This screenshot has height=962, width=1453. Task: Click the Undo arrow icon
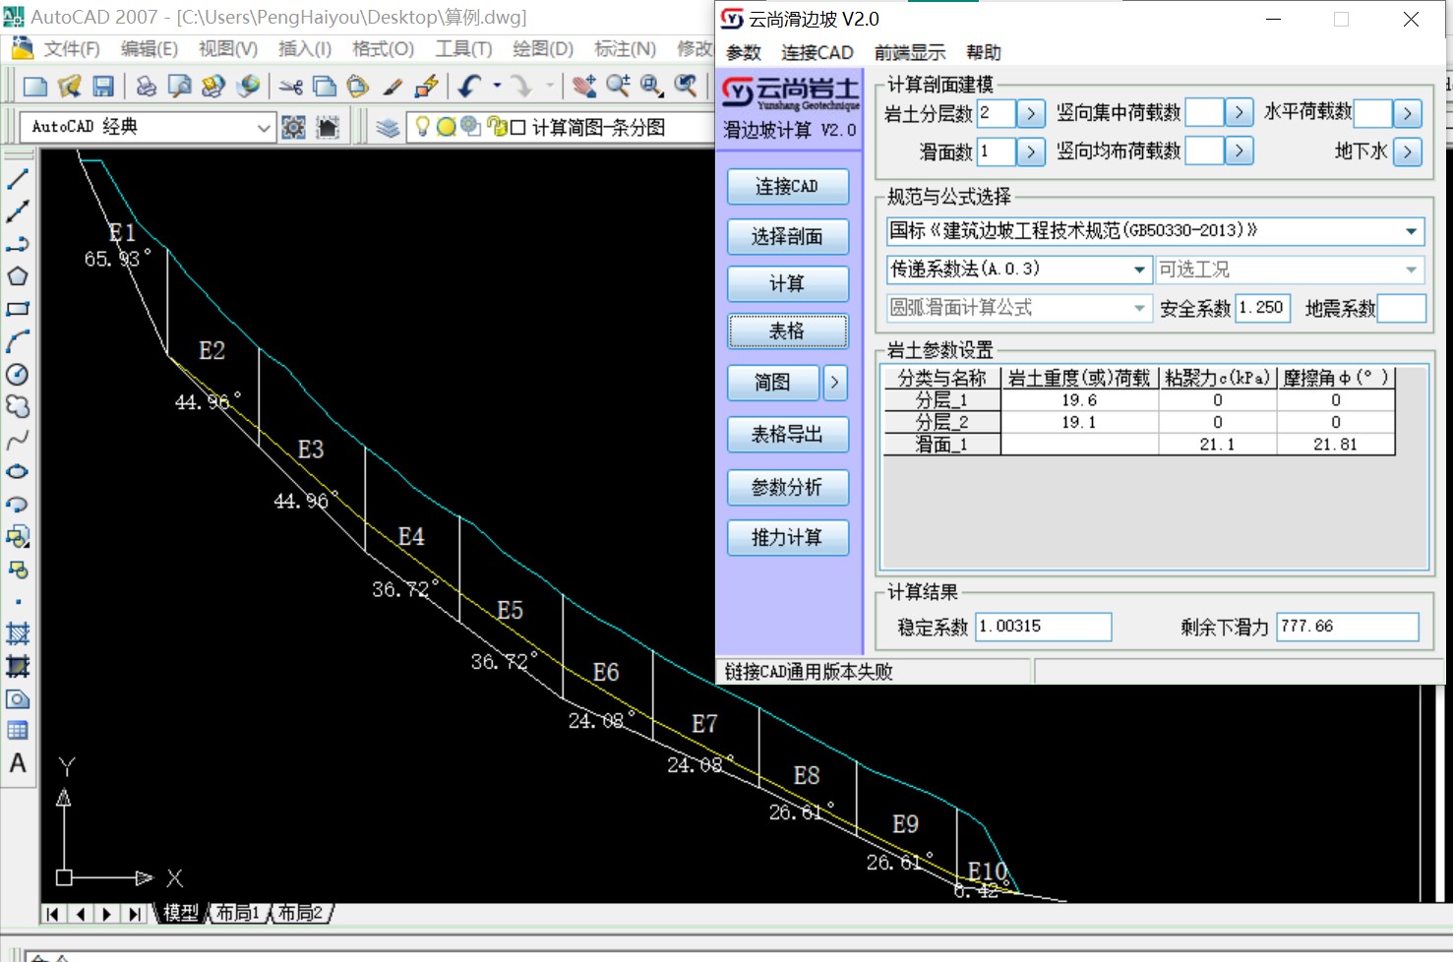click(x=470, y=87)
